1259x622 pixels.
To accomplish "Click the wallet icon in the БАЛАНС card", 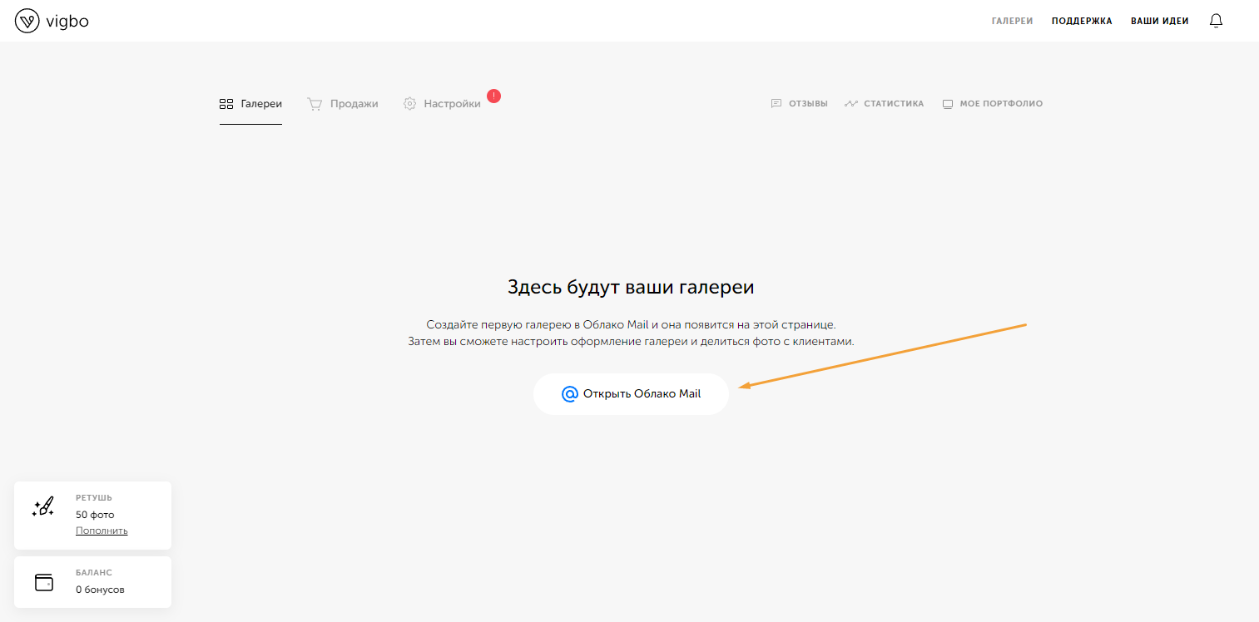I will pyautogui.click(x=44, y=582).
